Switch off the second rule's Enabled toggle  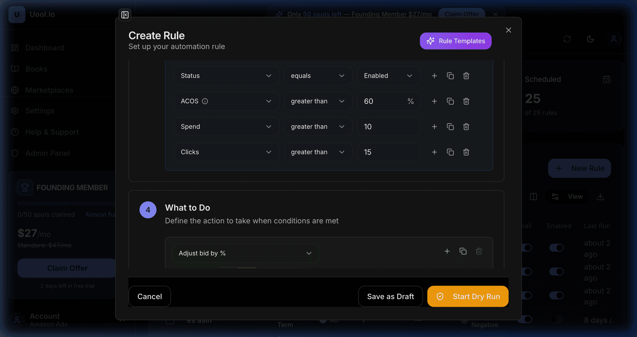pyautogui.click(x=557, y=271)
